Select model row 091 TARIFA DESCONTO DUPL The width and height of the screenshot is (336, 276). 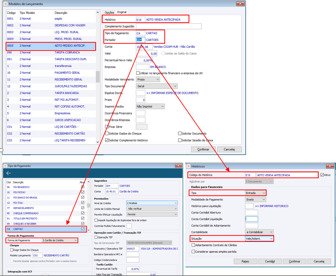[x=51, y=59]
